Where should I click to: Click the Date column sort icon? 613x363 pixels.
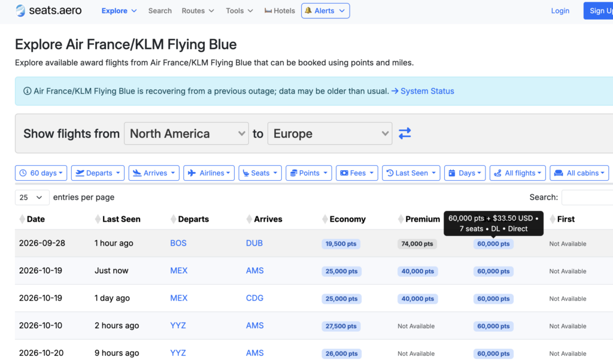22,219
